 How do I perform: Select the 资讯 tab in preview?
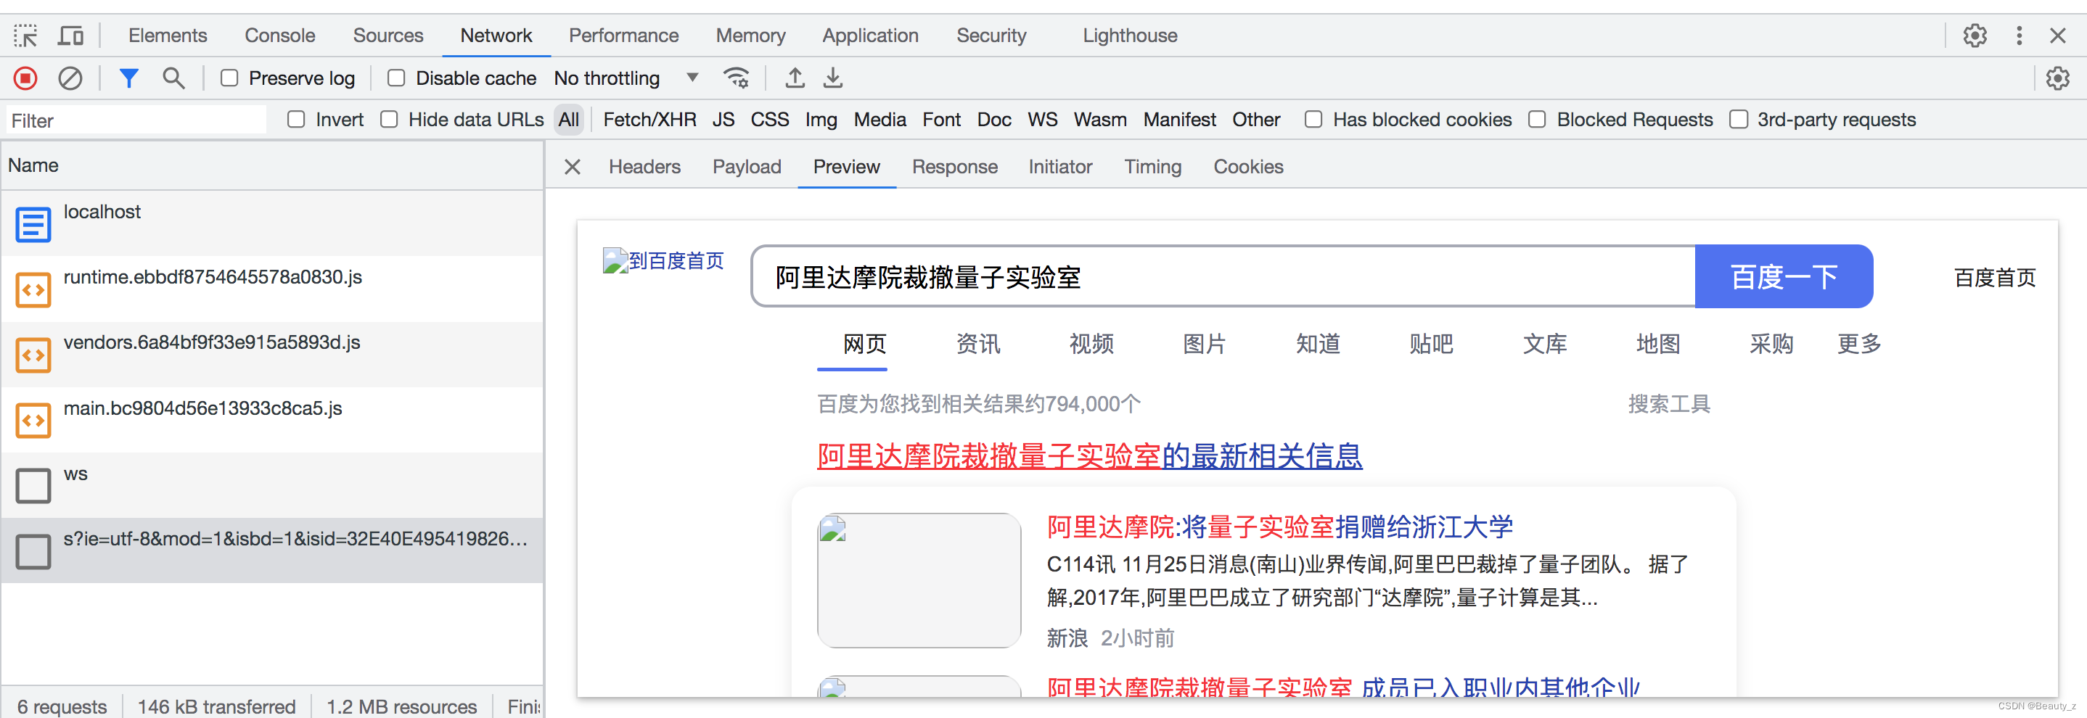tap(978, 344)
